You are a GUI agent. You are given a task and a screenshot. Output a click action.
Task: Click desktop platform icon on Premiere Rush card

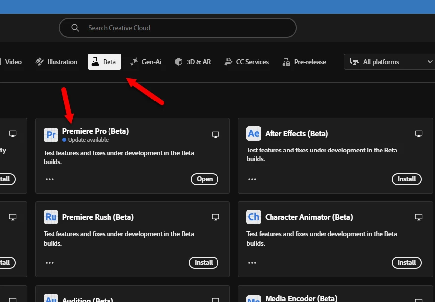tap(216, 217)
